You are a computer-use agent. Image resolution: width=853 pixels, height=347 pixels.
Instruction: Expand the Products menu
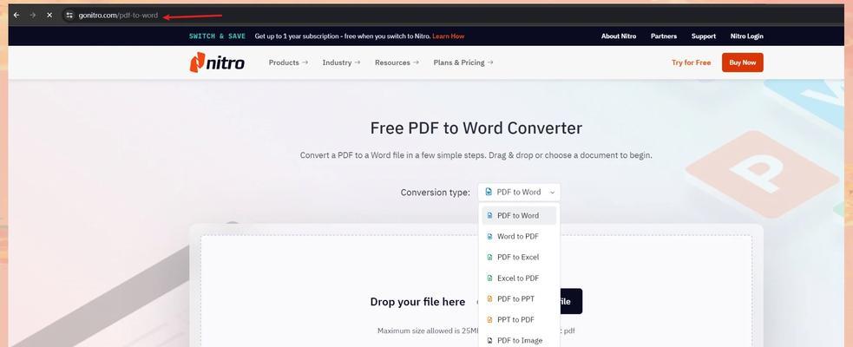(288, 62)
